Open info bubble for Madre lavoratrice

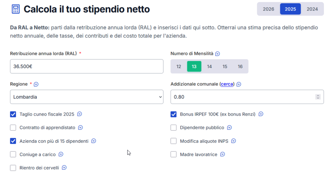click(x=223, y=154)
